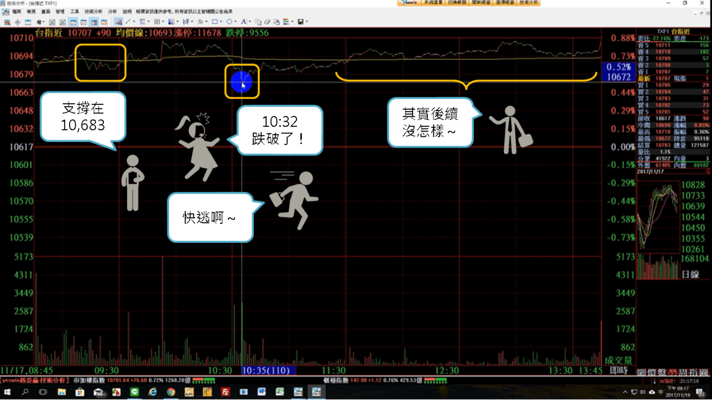Open File Explorer from the taskbar
This screenshot has height=400, width=712.
pos(62,392)
